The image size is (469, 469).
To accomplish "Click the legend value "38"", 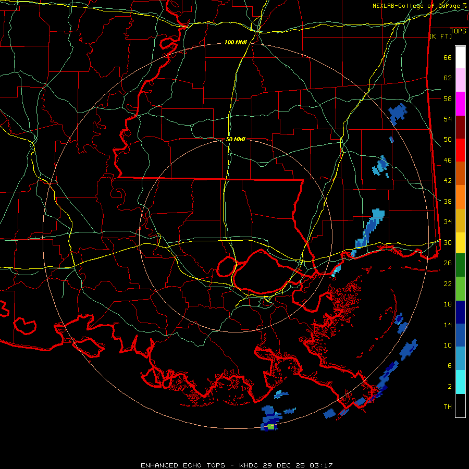I will (x=448, y=201).
